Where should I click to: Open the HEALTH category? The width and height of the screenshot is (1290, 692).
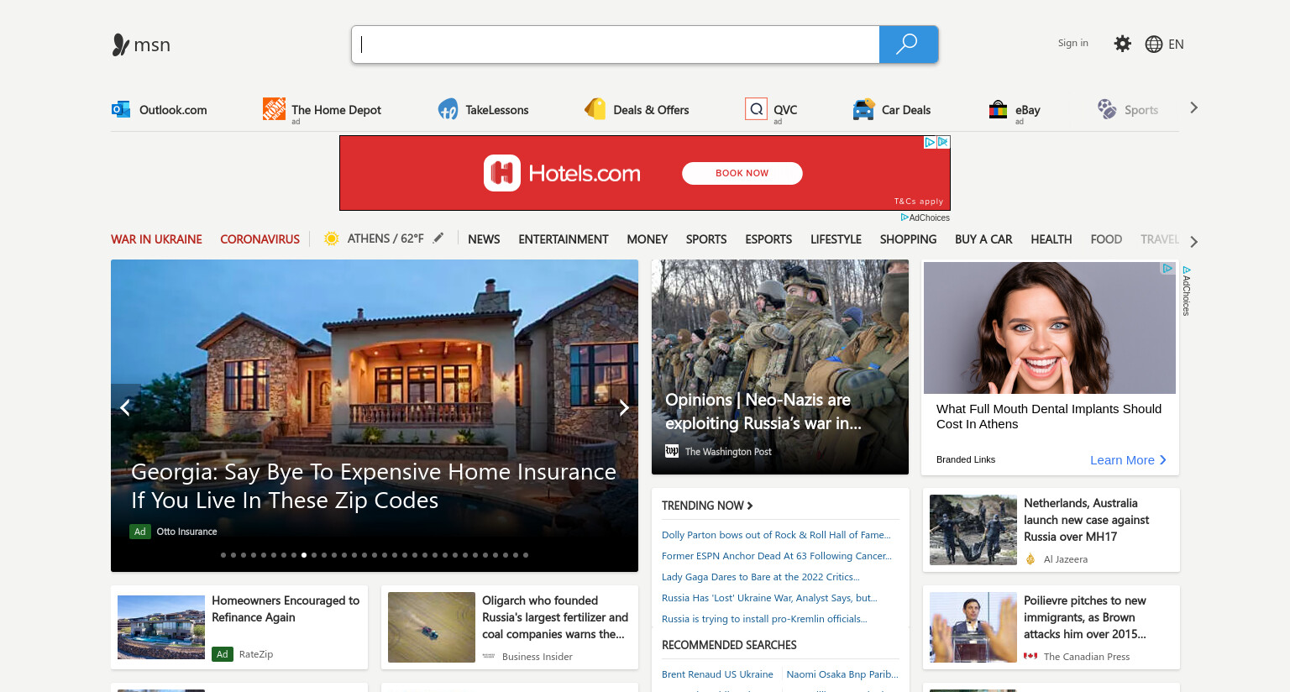click(1051, 239)
